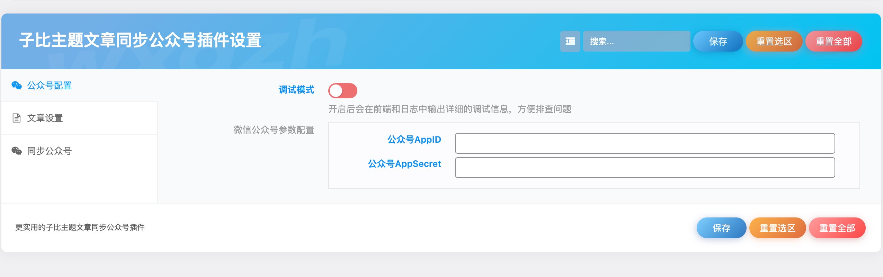Open the 公众号配置 tab
The width and height of the screenshot is (883, 277).
pyautogui.click(x=79, y=85)
